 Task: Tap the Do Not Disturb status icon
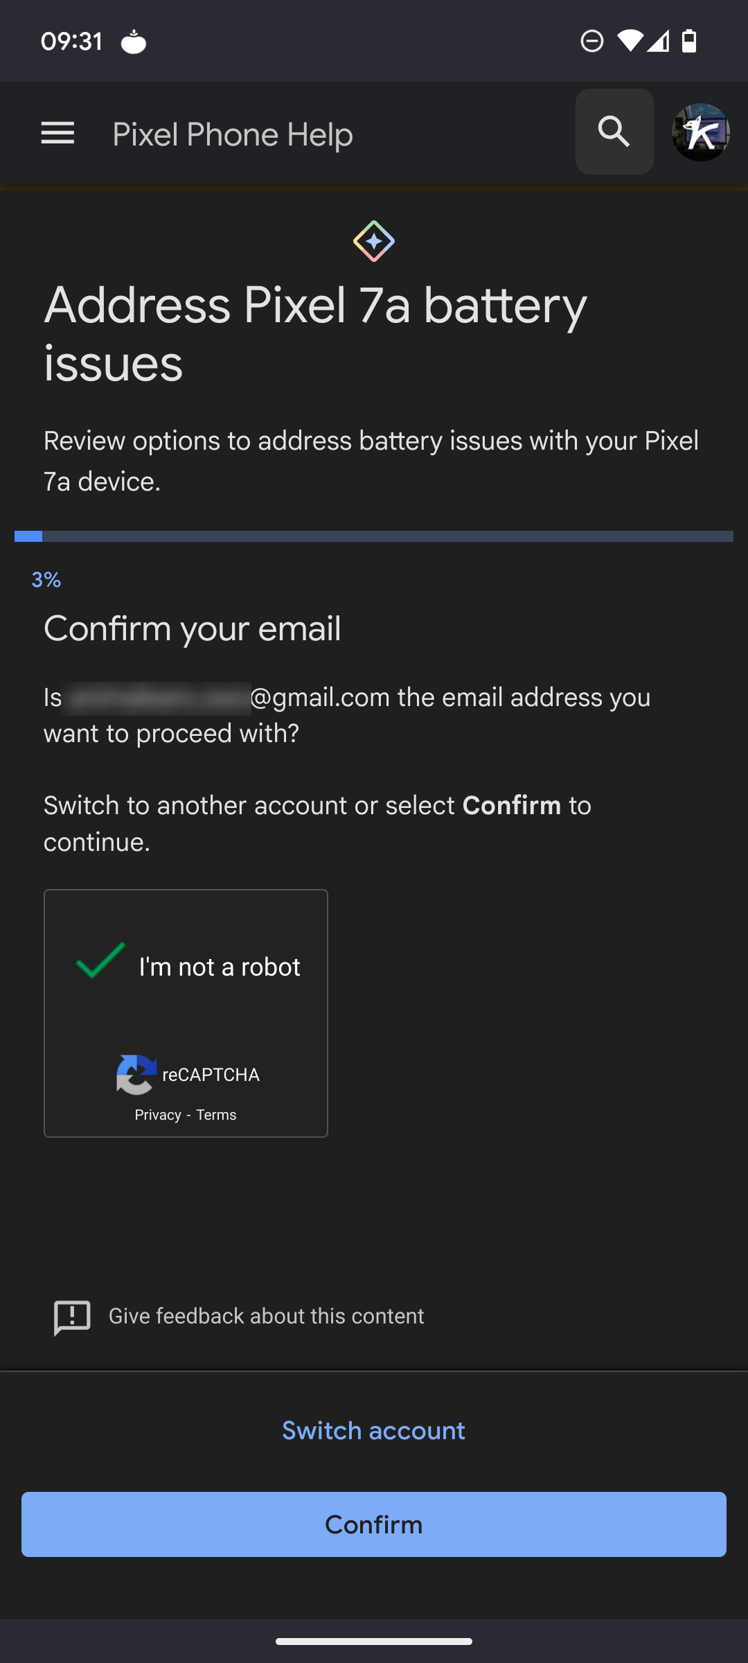pos(591,42)
